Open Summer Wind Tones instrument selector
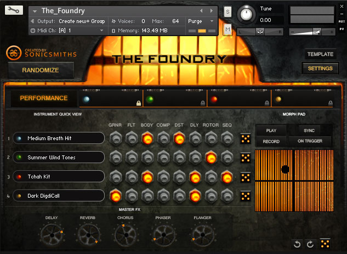 tap(59, 158)
